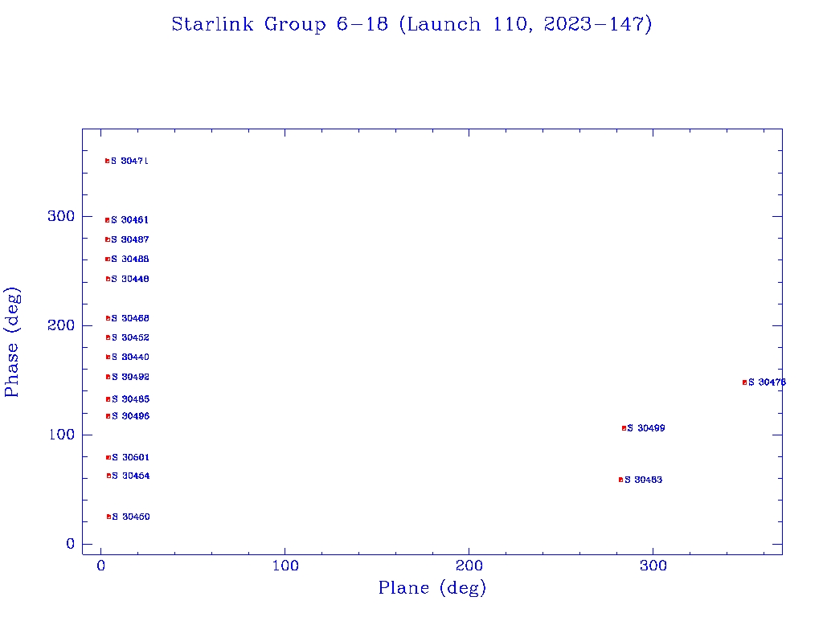Select satellite label S 30450
Screen dimensions: 823x617
point(131,517)
